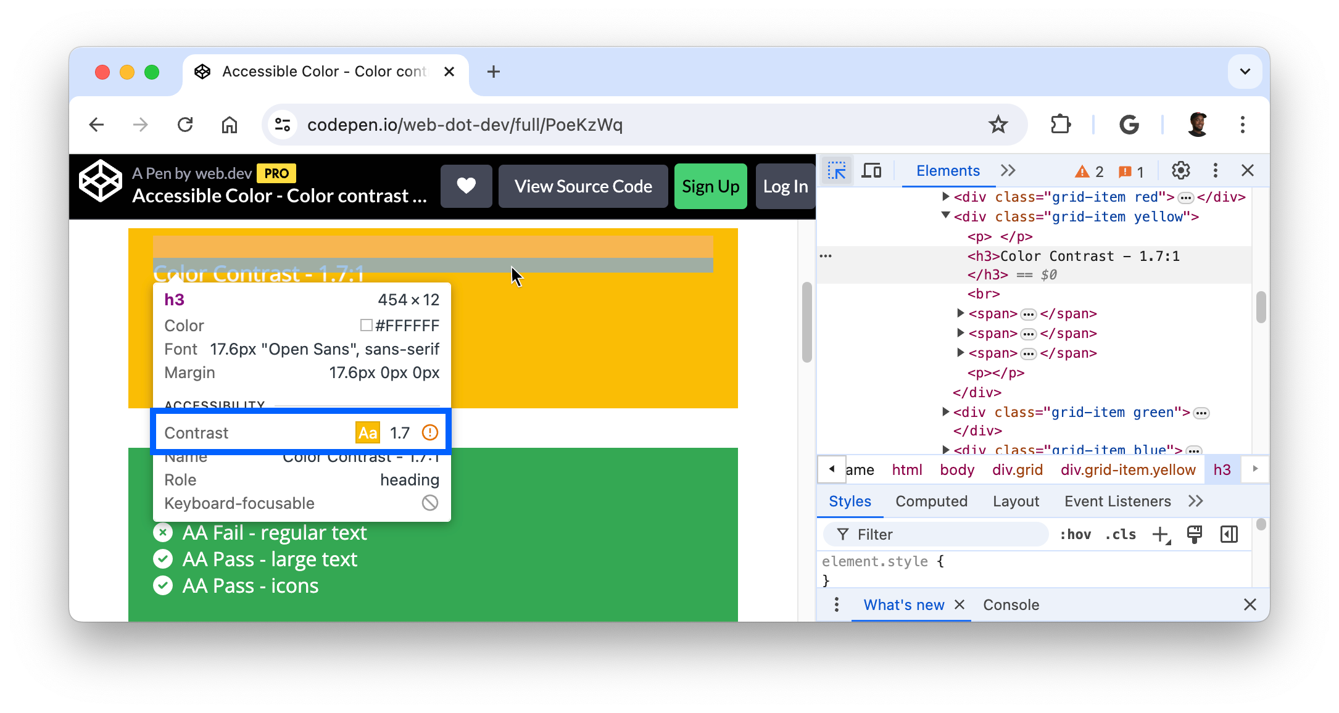1339x713 pixels.
Task: Click the three-dot menu icon in DevTools
Action: tap(1215, 170)
